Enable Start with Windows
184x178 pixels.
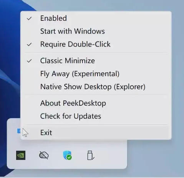click(96, 31)
